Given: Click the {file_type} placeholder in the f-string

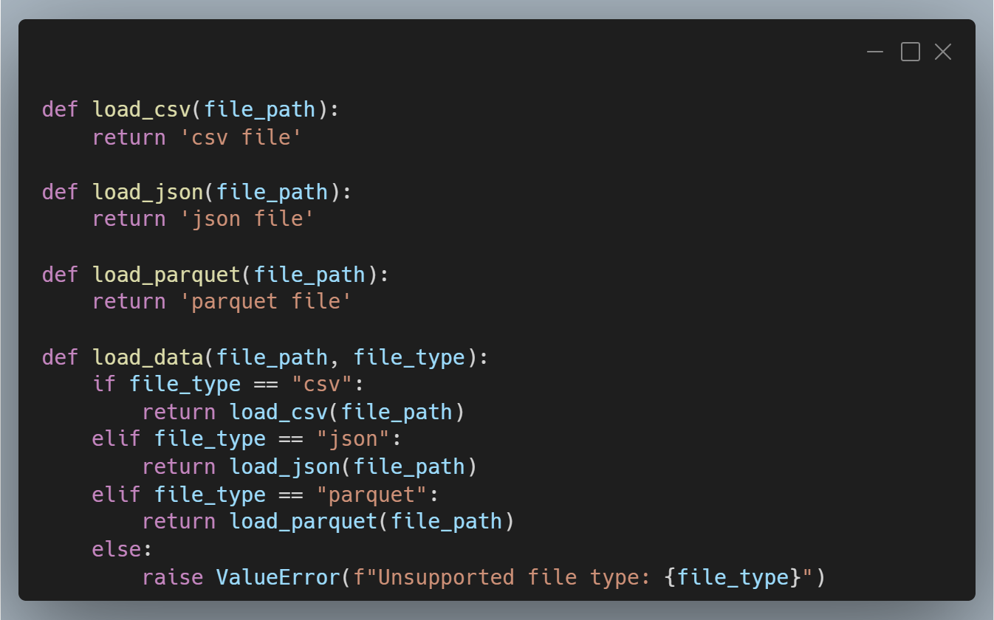Looking at the screenshot, I should [x=732, y=576].
